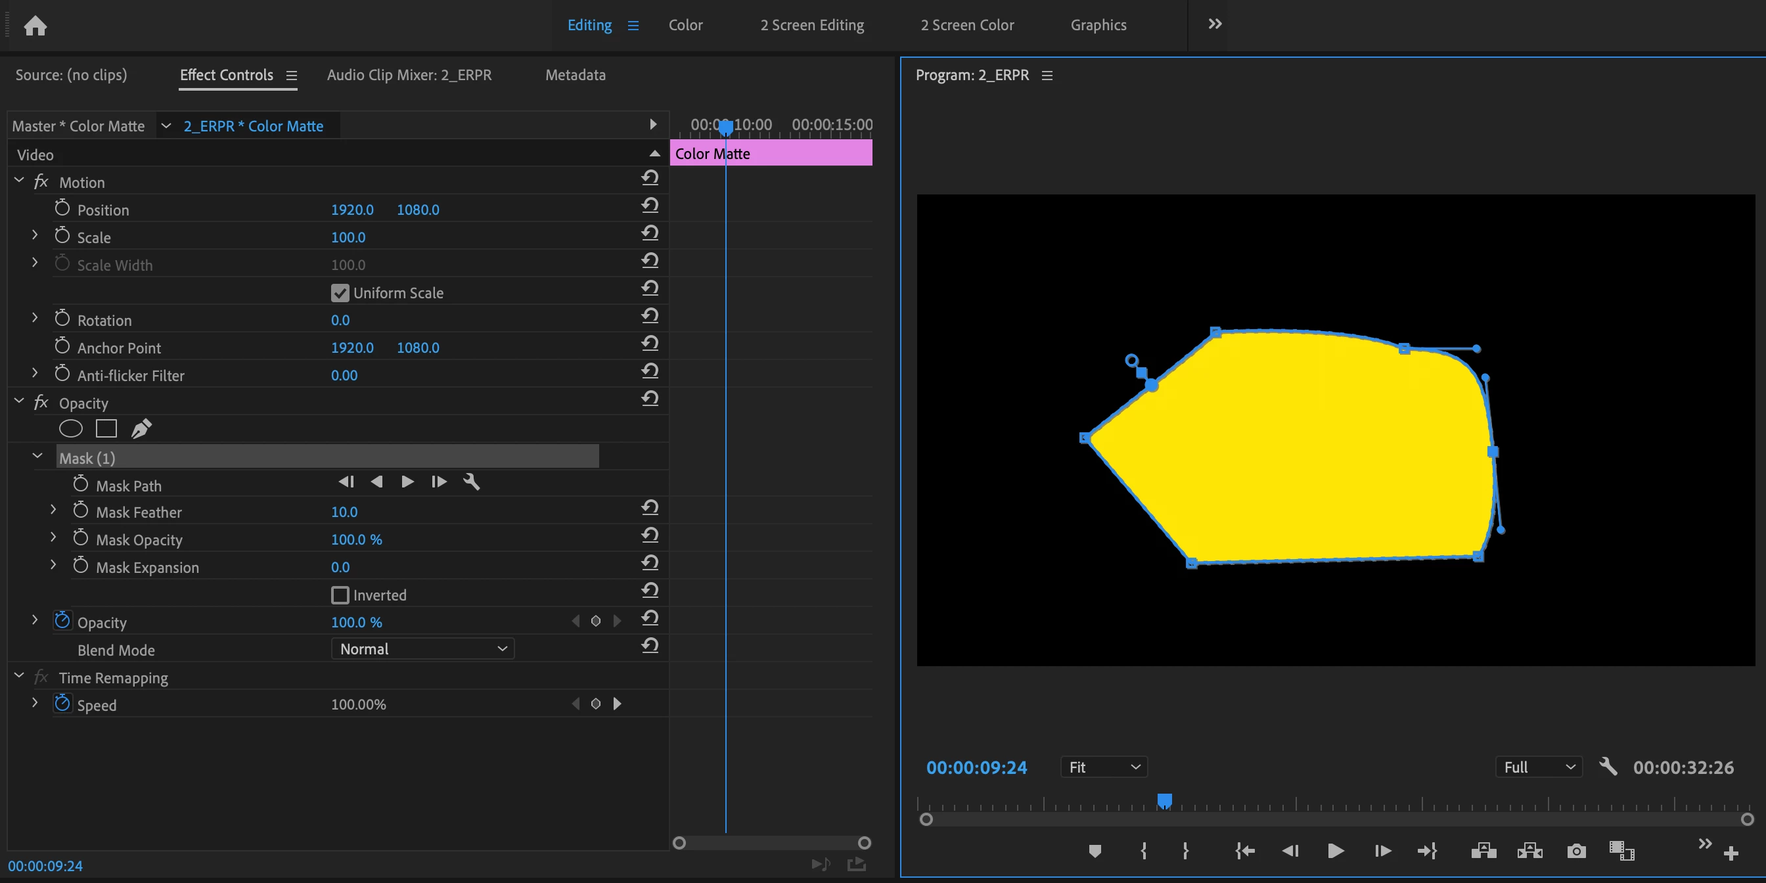The height and width of the screenshot is (883, 1766).
Task: Track selected mask forward
Action: [407, 482]
